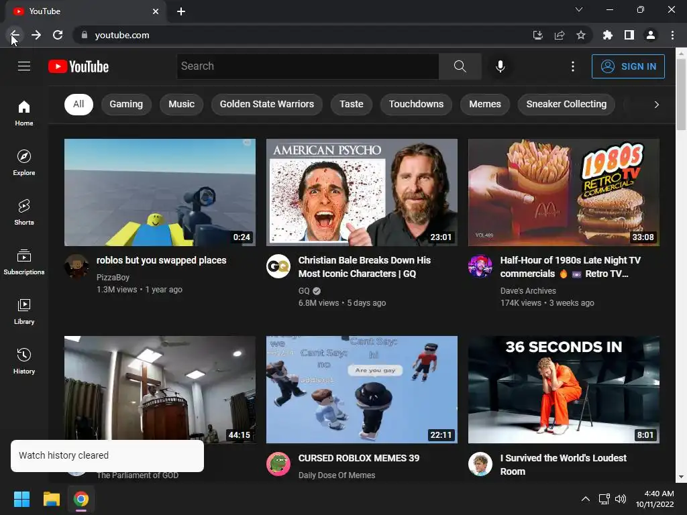Screen dimensions: 687x515
Task: Open PizzaBoy channel avatar
Action: point(76,266)
